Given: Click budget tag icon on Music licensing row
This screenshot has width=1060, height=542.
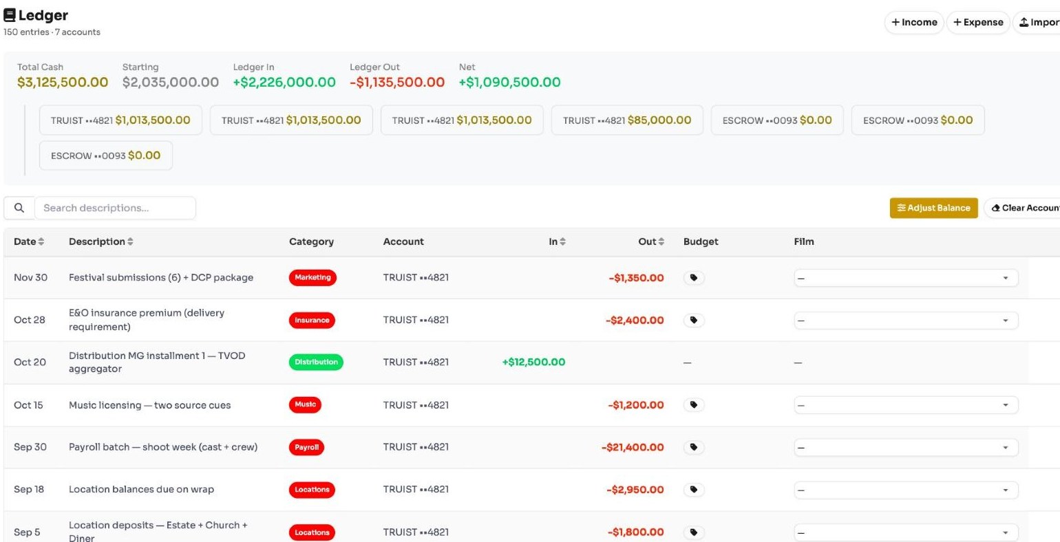Looking at the screenshot, I should pos(694,405).
